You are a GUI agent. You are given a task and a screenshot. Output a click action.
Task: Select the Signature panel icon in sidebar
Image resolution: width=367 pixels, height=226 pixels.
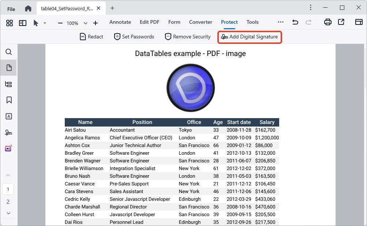8,132
